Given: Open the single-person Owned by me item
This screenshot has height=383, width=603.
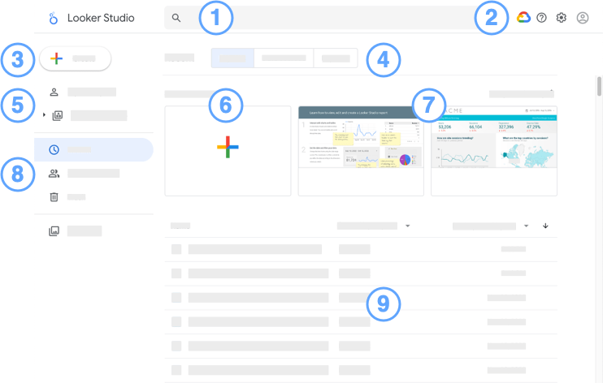Looking at the screenshot, I should (x=54, y=92).
